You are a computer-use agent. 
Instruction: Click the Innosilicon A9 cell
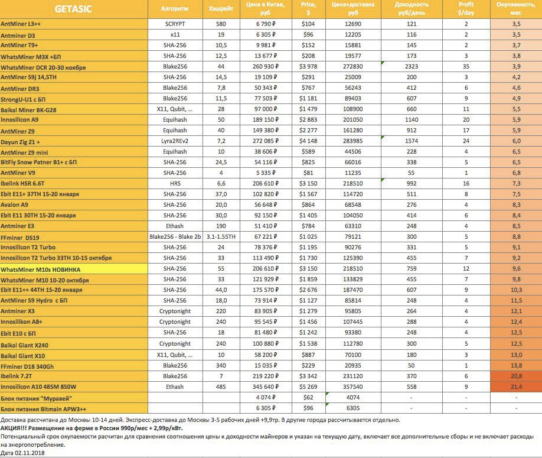coord(74,120)
